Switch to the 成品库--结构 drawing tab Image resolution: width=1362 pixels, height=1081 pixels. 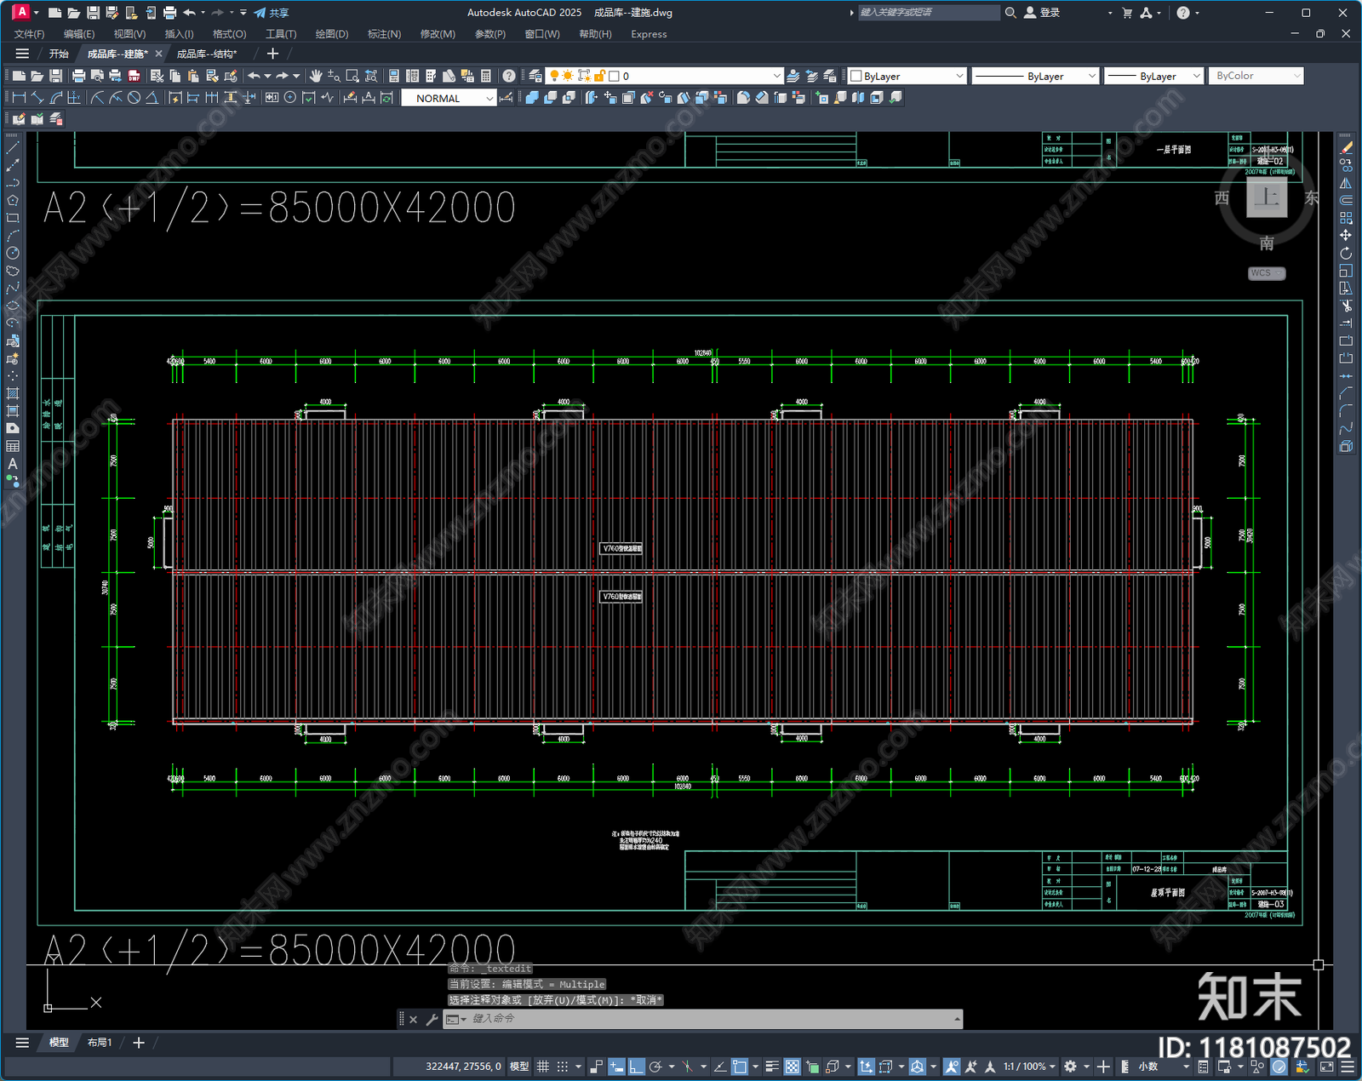207,54
